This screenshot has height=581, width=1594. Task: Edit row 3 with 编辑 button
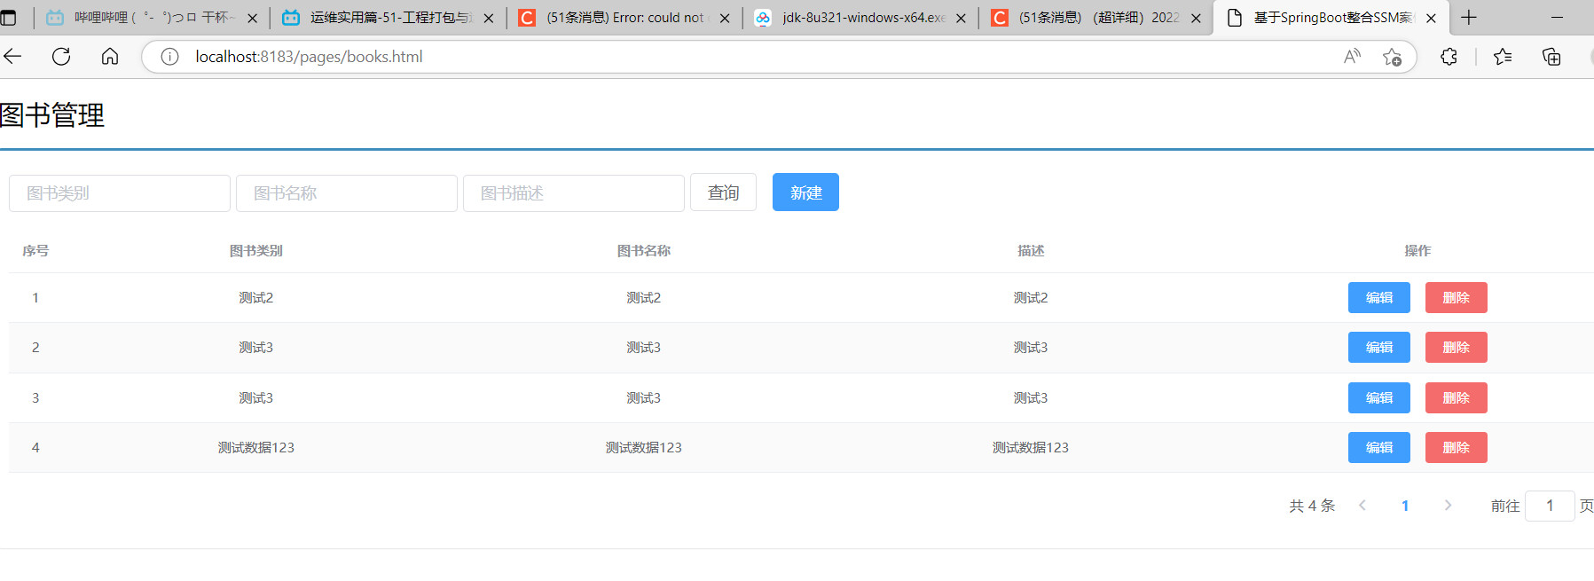1379,398
